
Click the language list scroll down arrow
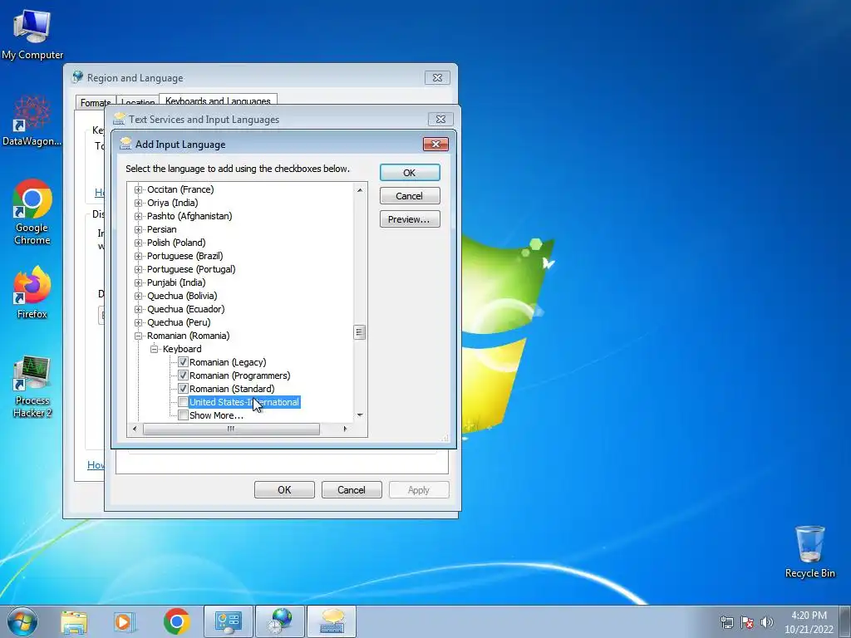coord(359,415)
